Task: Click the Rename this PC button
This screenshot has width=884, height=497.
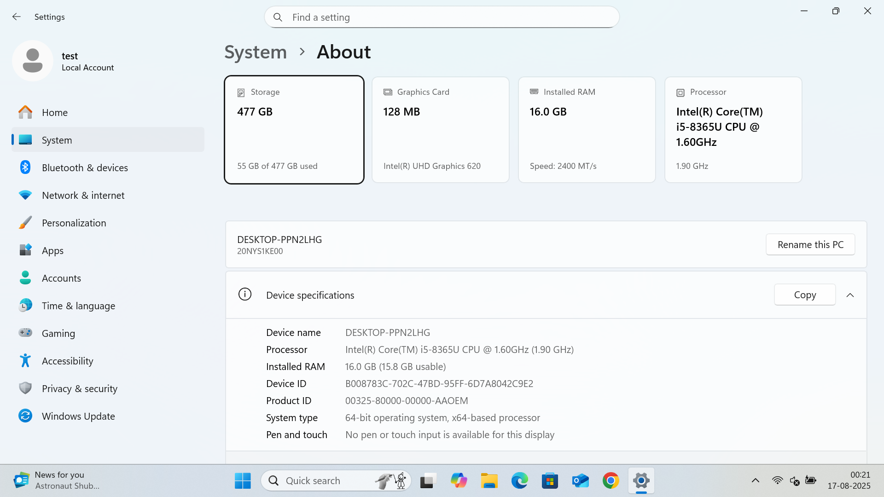Action: click(810, 244)
